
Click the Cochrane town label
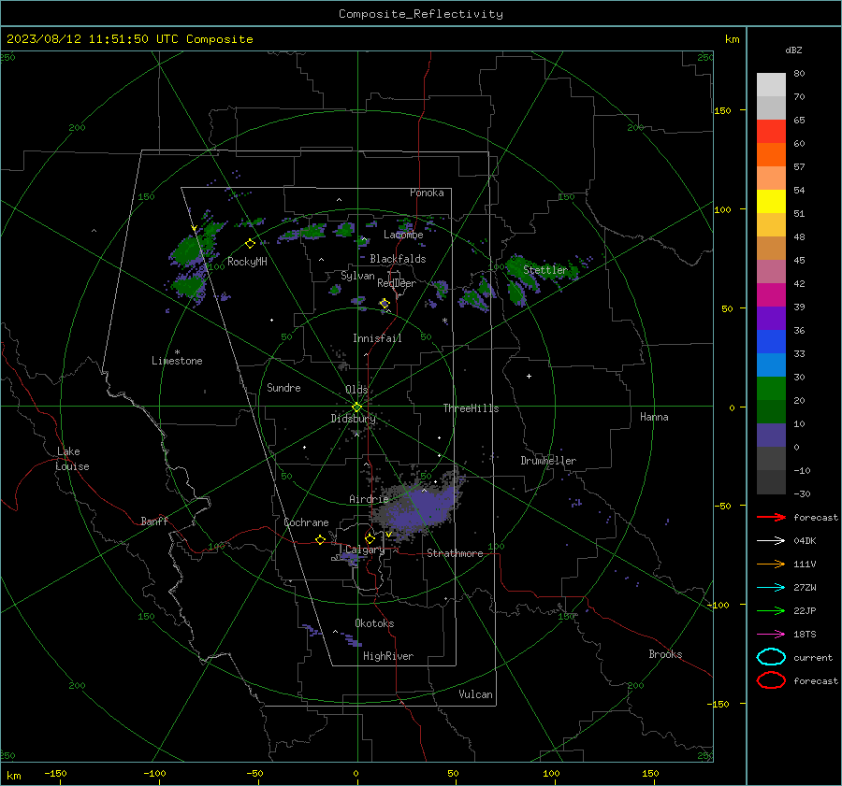[x=306, y=522]
